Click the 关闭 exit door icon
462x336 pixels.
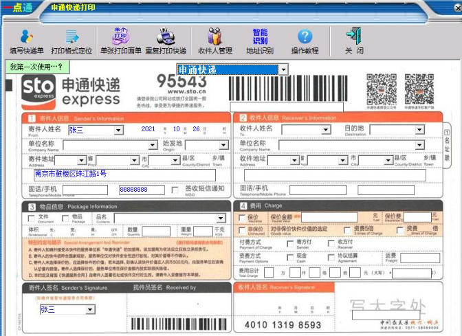(354, 41)
